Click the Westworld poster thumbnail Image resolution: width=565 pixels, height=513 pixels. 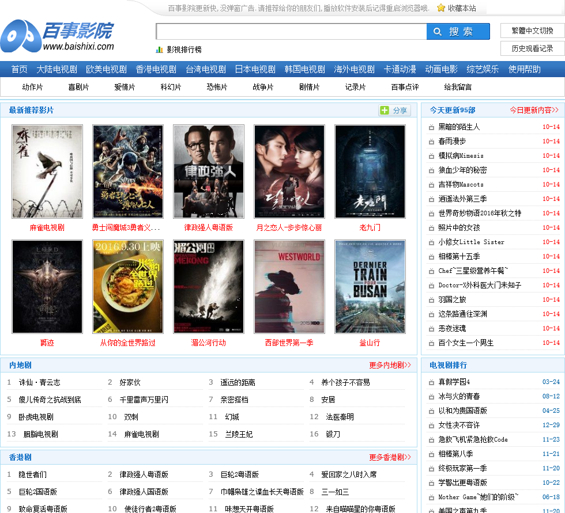pyautogui.click(x=289, y=287)
